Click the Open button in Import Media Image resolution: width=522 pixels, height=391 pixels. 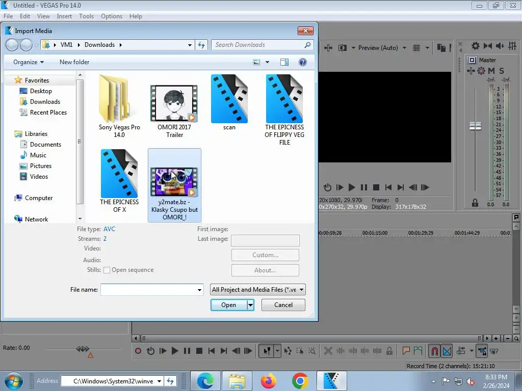click(229, 305)
